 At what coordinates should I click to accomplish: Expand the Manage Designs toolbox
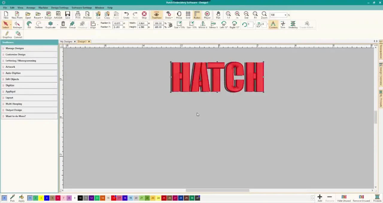point(29,48)
